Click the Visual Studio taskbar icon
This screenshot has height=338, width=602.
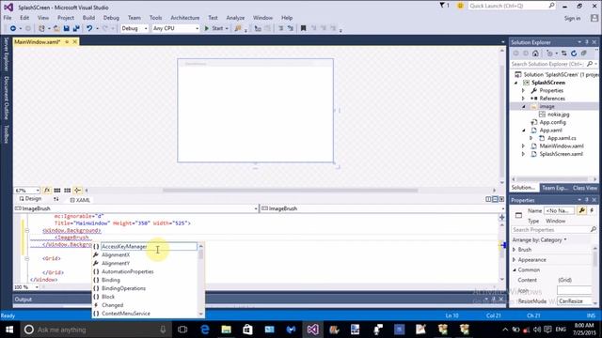tap(312, 330)
